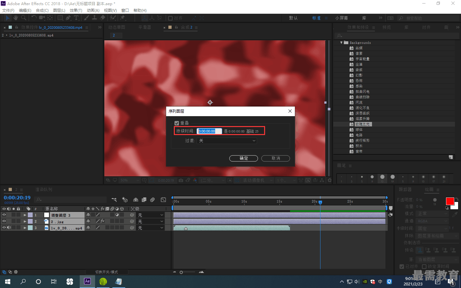Enable Frame Blending for the composition

tap(144, 200)
